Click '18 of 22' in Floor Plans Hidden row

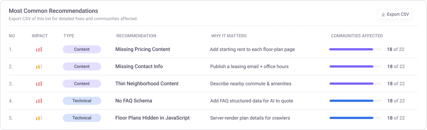point(396,118)
